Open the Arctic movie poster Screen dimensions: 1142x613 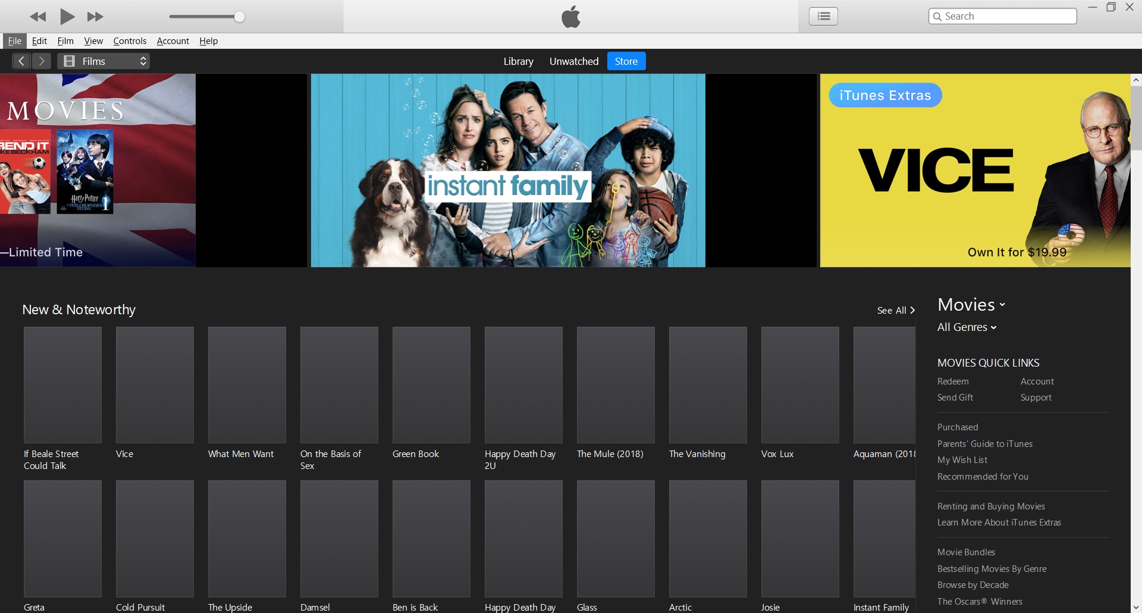708,539
